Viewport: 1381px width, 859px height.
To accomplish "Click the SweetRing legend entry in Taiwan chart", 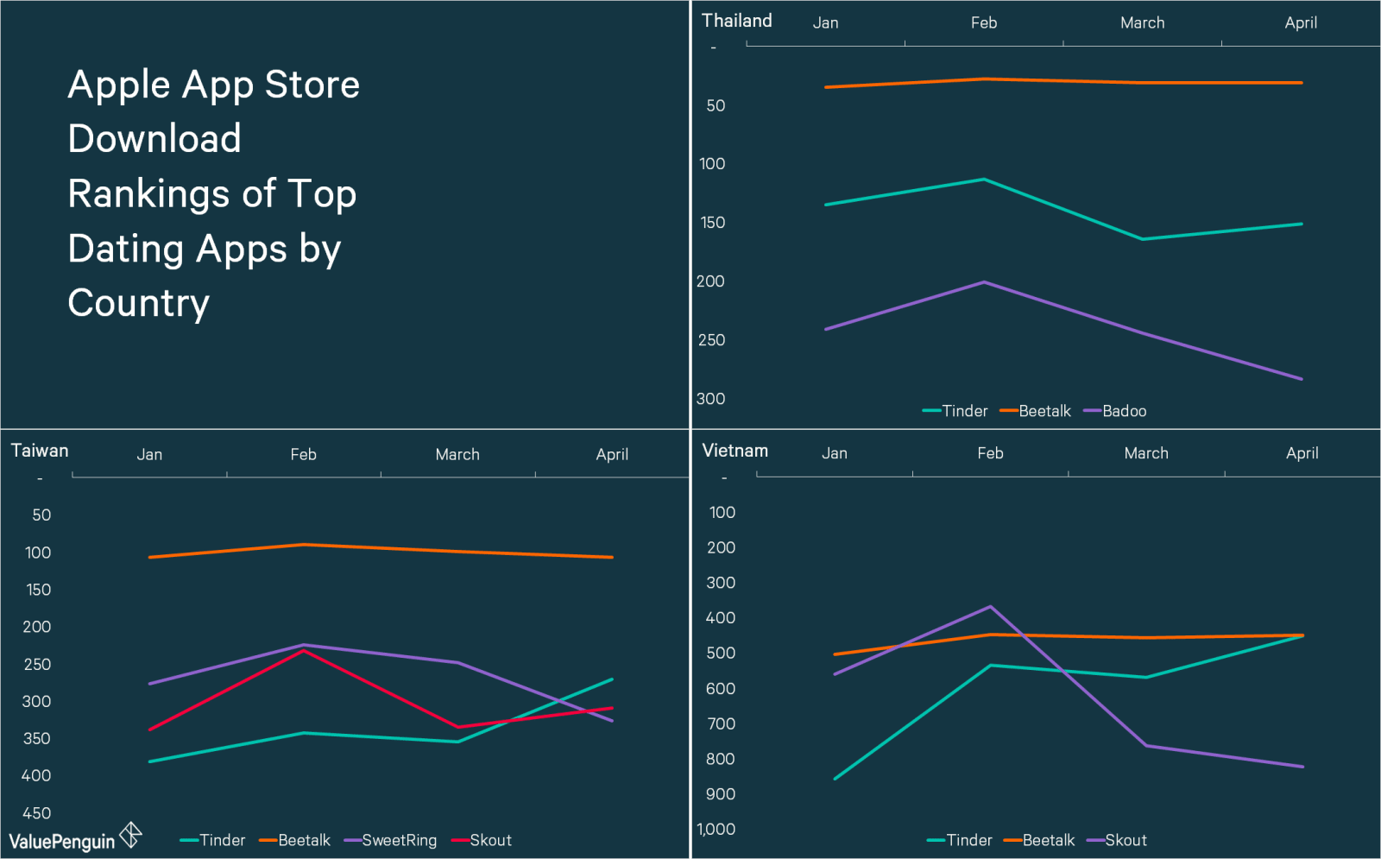I will tap(390, 840).
